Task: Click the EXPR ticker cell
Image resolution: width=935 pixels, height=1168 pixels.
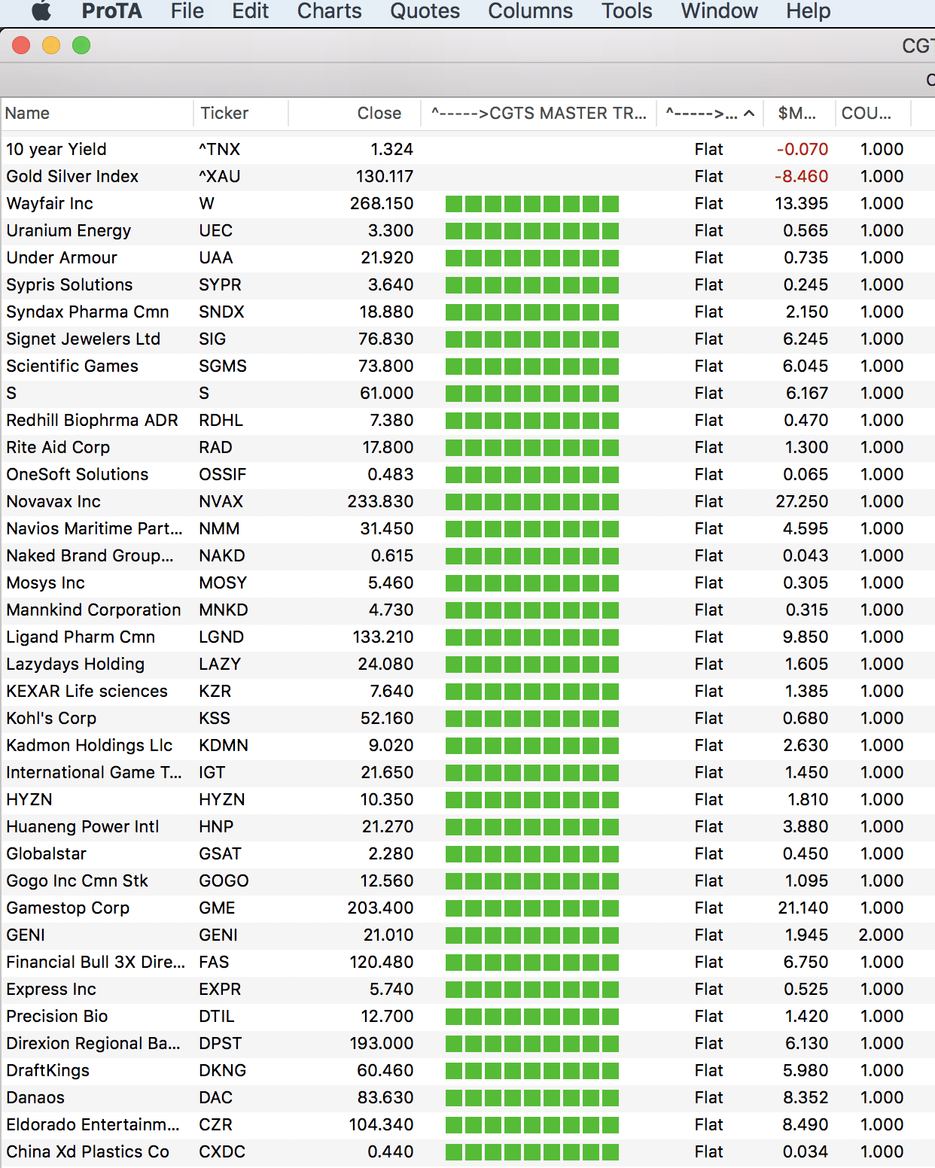Action: (x=220, y=990)
